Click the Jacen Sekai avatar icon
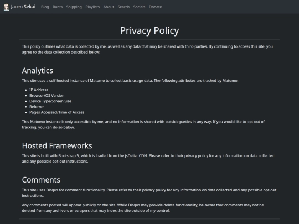This screenshot has width=299, height=224. tap(7, 7)
